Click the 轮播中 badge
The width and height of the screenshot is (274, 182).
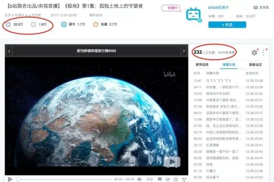[171, 8]
